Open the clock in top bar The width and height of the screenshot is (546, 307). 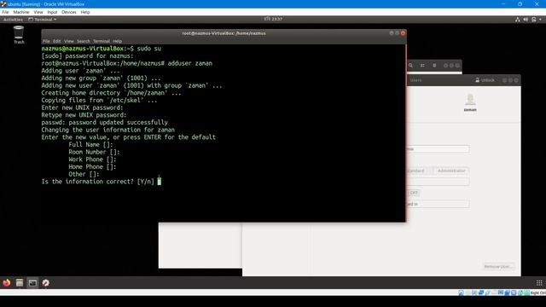[x=273, y=19]
